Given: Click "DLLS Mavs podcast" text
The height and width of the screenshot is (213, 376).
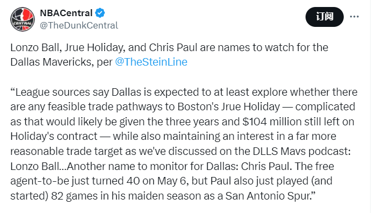Looking at the screenshot, I should tap(302, 151).
